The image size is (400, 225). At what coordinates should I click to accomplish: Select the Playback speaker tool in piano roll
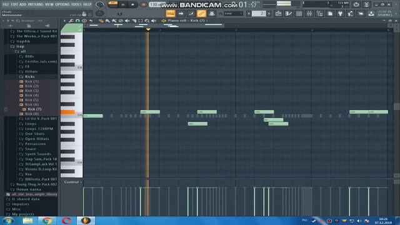154,21
